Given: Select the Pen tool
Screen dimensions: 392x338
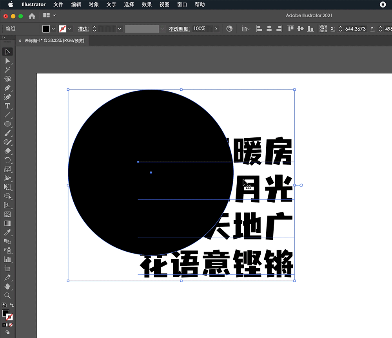Looking at the screenshot, I should point(7,88).
